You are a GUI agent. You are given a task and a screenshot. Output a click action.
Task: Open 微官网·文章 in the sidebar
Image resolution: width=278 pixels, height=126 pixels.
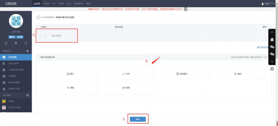point(16,89)
